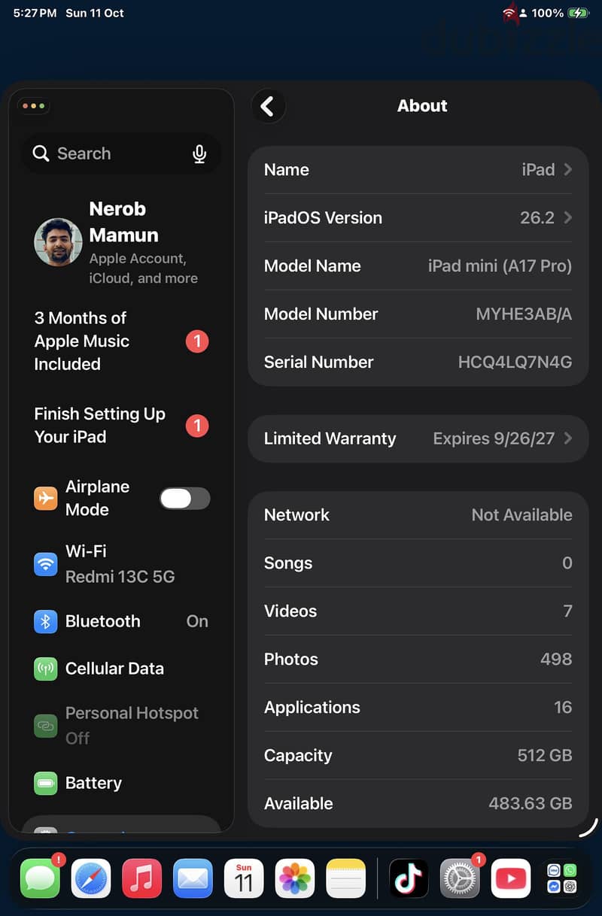Open Settings icon in the dock

(x=460, y=878)
